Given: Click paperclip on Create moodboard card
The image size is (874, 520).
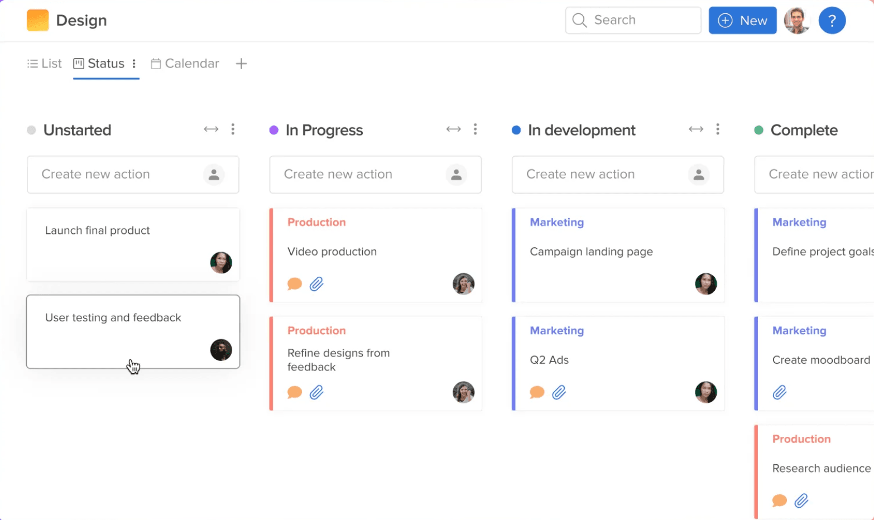Looking at the screenshot, I should click(x=780, y=392).
